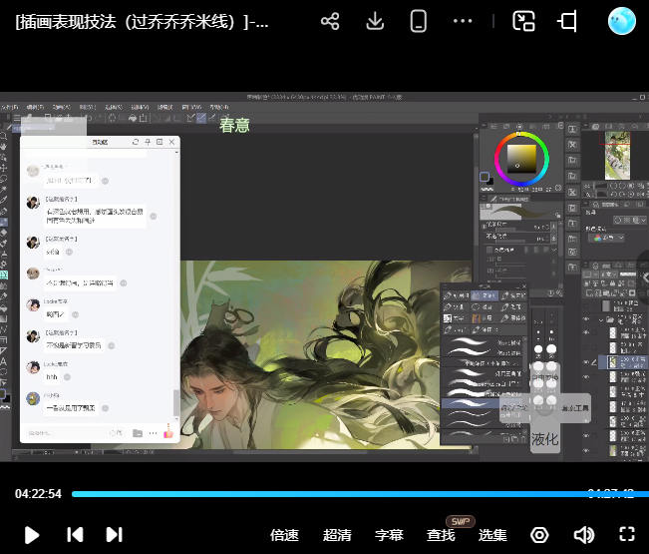Open the three-dot more options menu

[463, 21]
